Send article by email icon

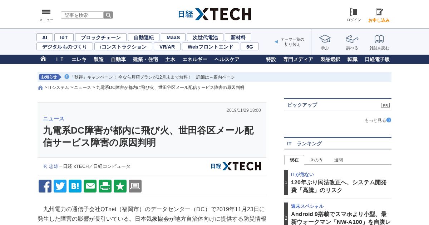pos(90,186)
